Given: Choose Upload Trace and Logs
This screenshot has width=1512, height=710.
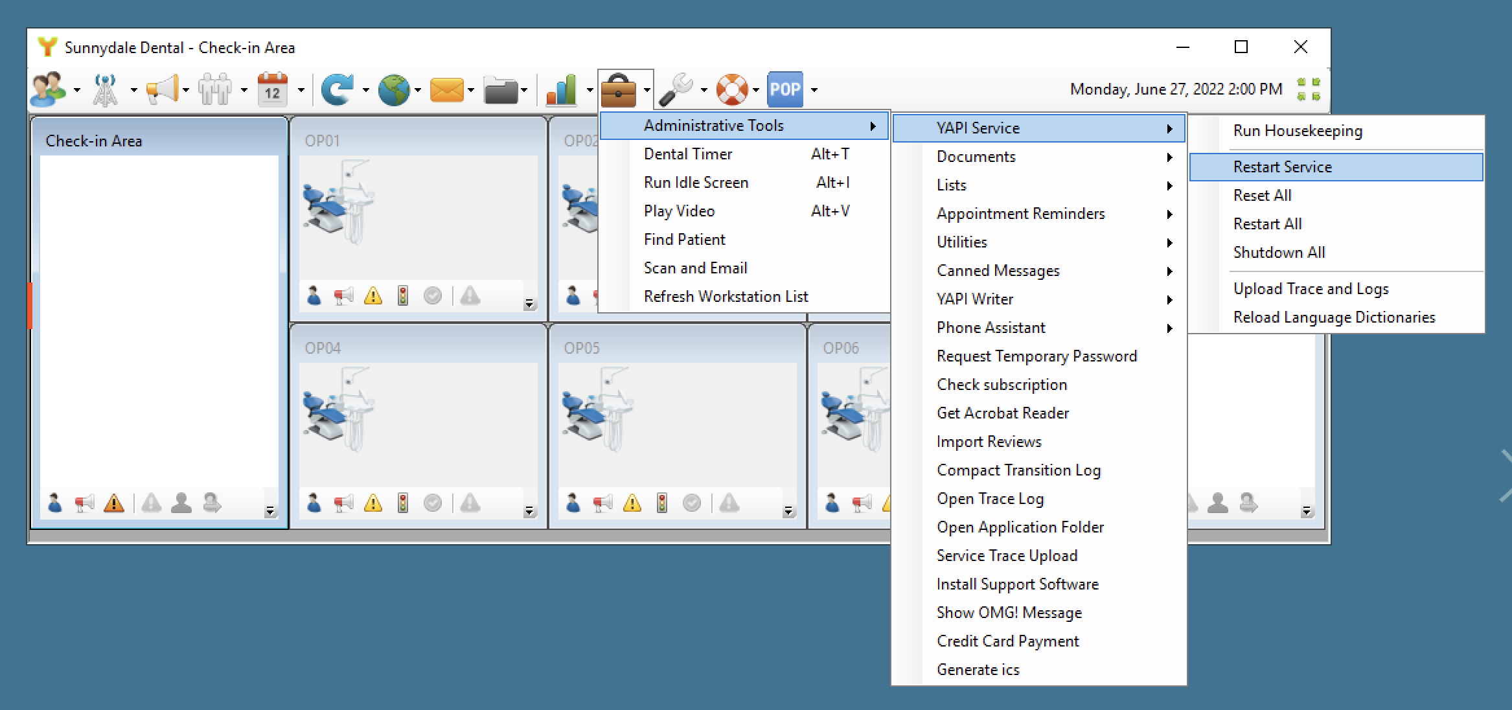Looking at the screenshot, I should [x=1336, y=289].
